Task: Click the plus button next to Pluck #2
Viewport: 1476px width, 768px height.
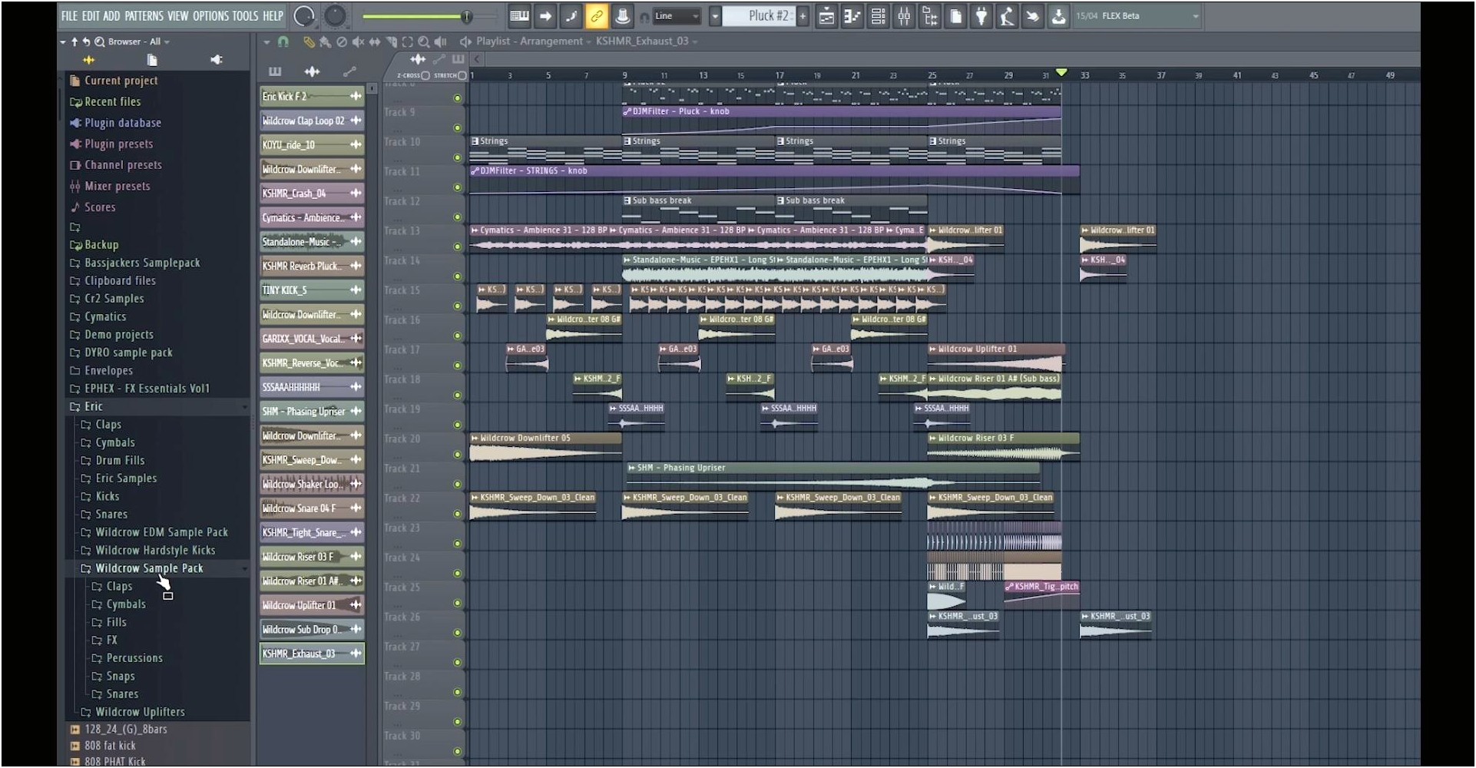Action: 803,16
